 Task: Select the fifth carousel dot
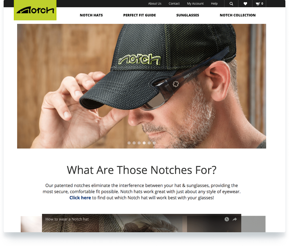coord(149,143)
